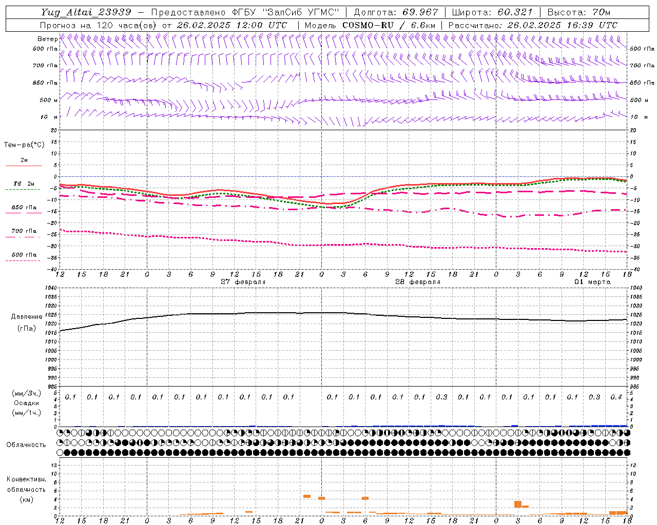Click the Тем-ра(°C) panel label

24,145
